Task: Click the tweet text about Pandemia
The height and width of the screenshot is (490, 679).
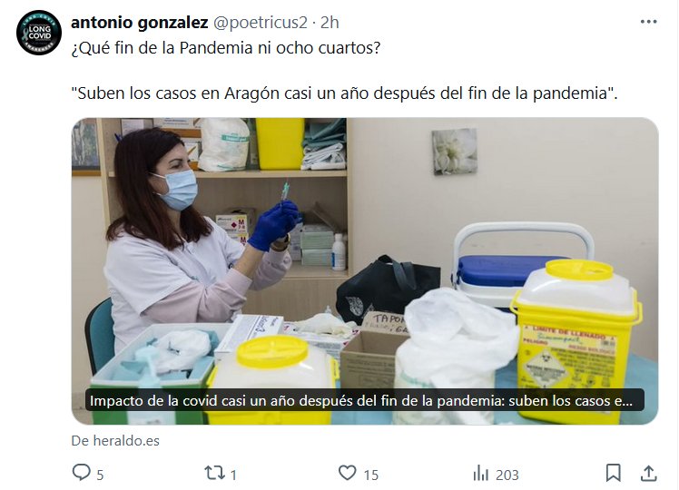Action: pyautogui.click(x=226, y=47)
